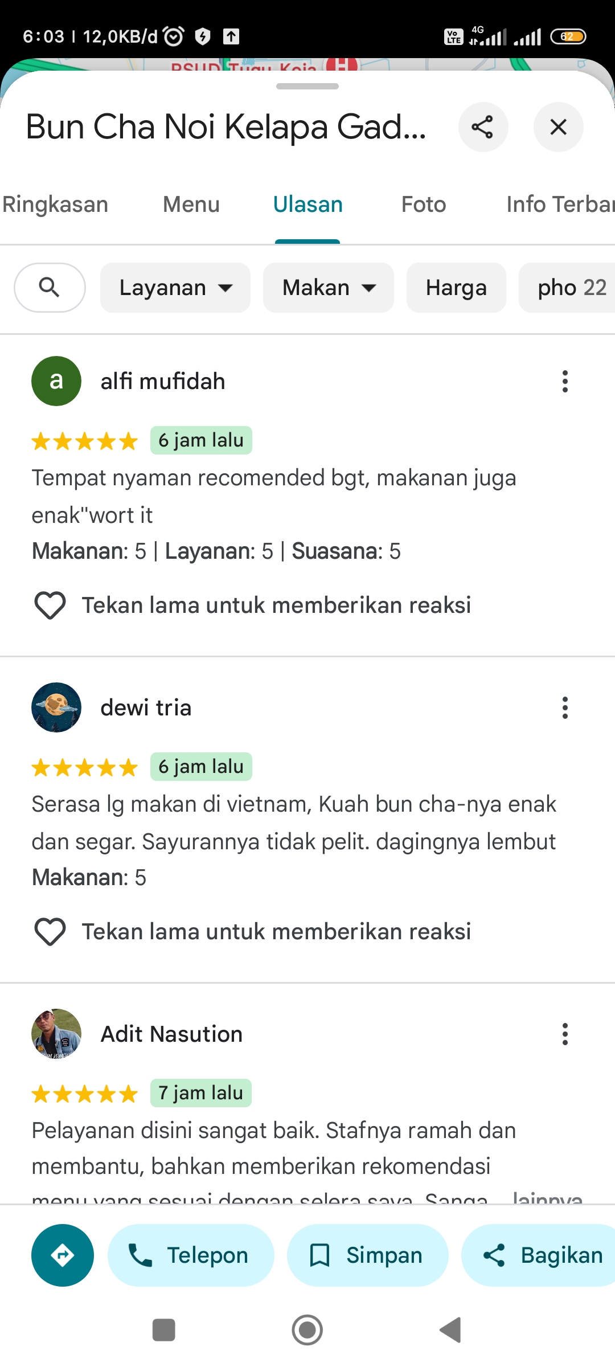The image size is (615, 1367).
Task: Open three-dot menu for dewi tria's review
Action: tap(565, 707)
